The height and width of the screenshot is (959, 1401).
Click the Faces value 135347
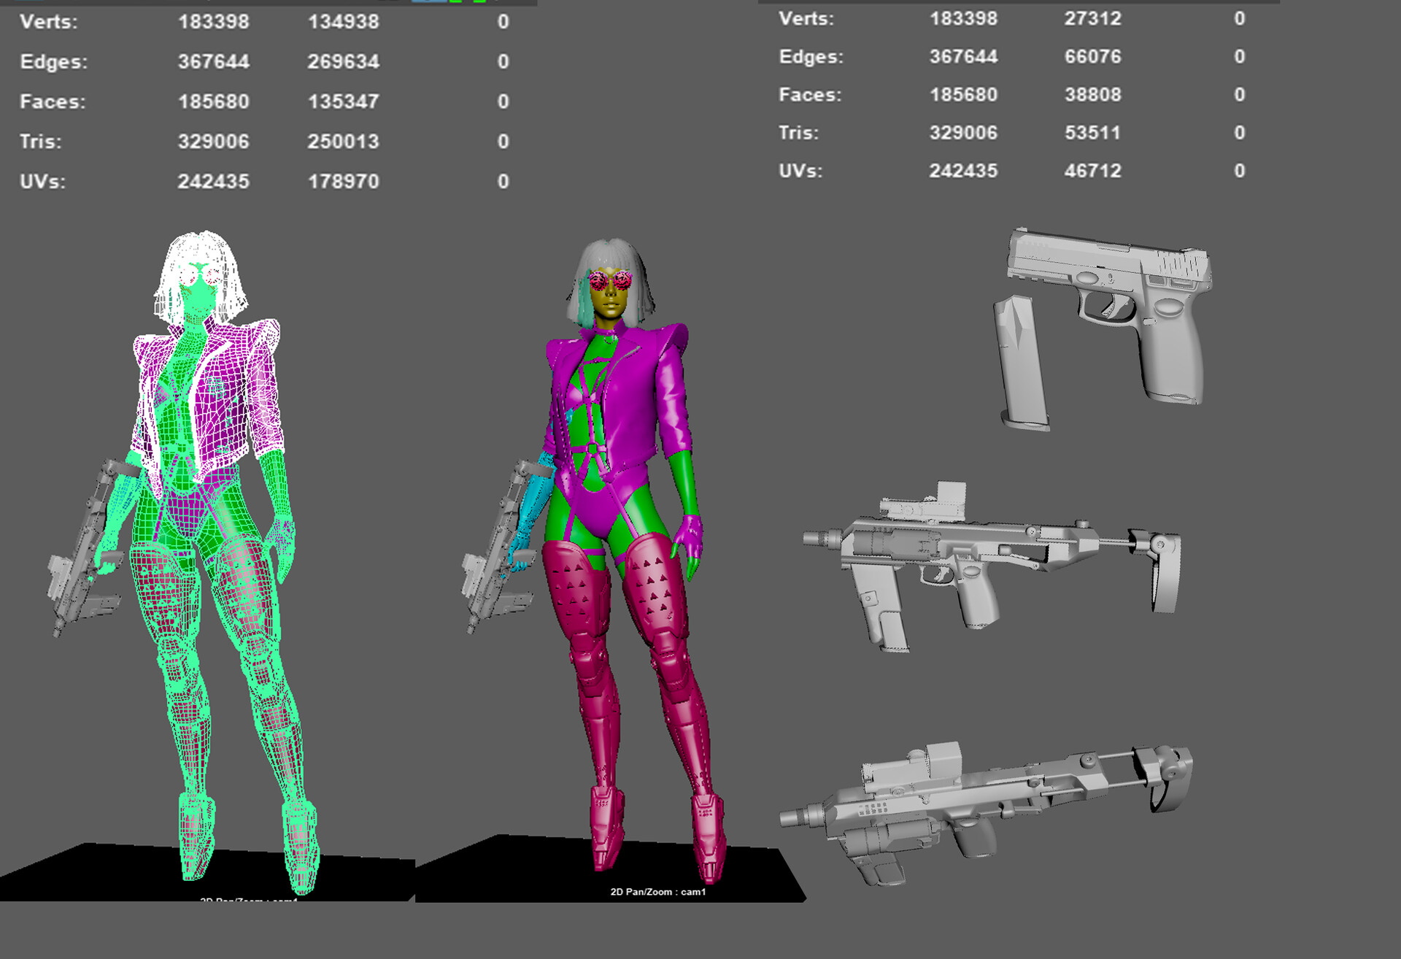point(343,101)
